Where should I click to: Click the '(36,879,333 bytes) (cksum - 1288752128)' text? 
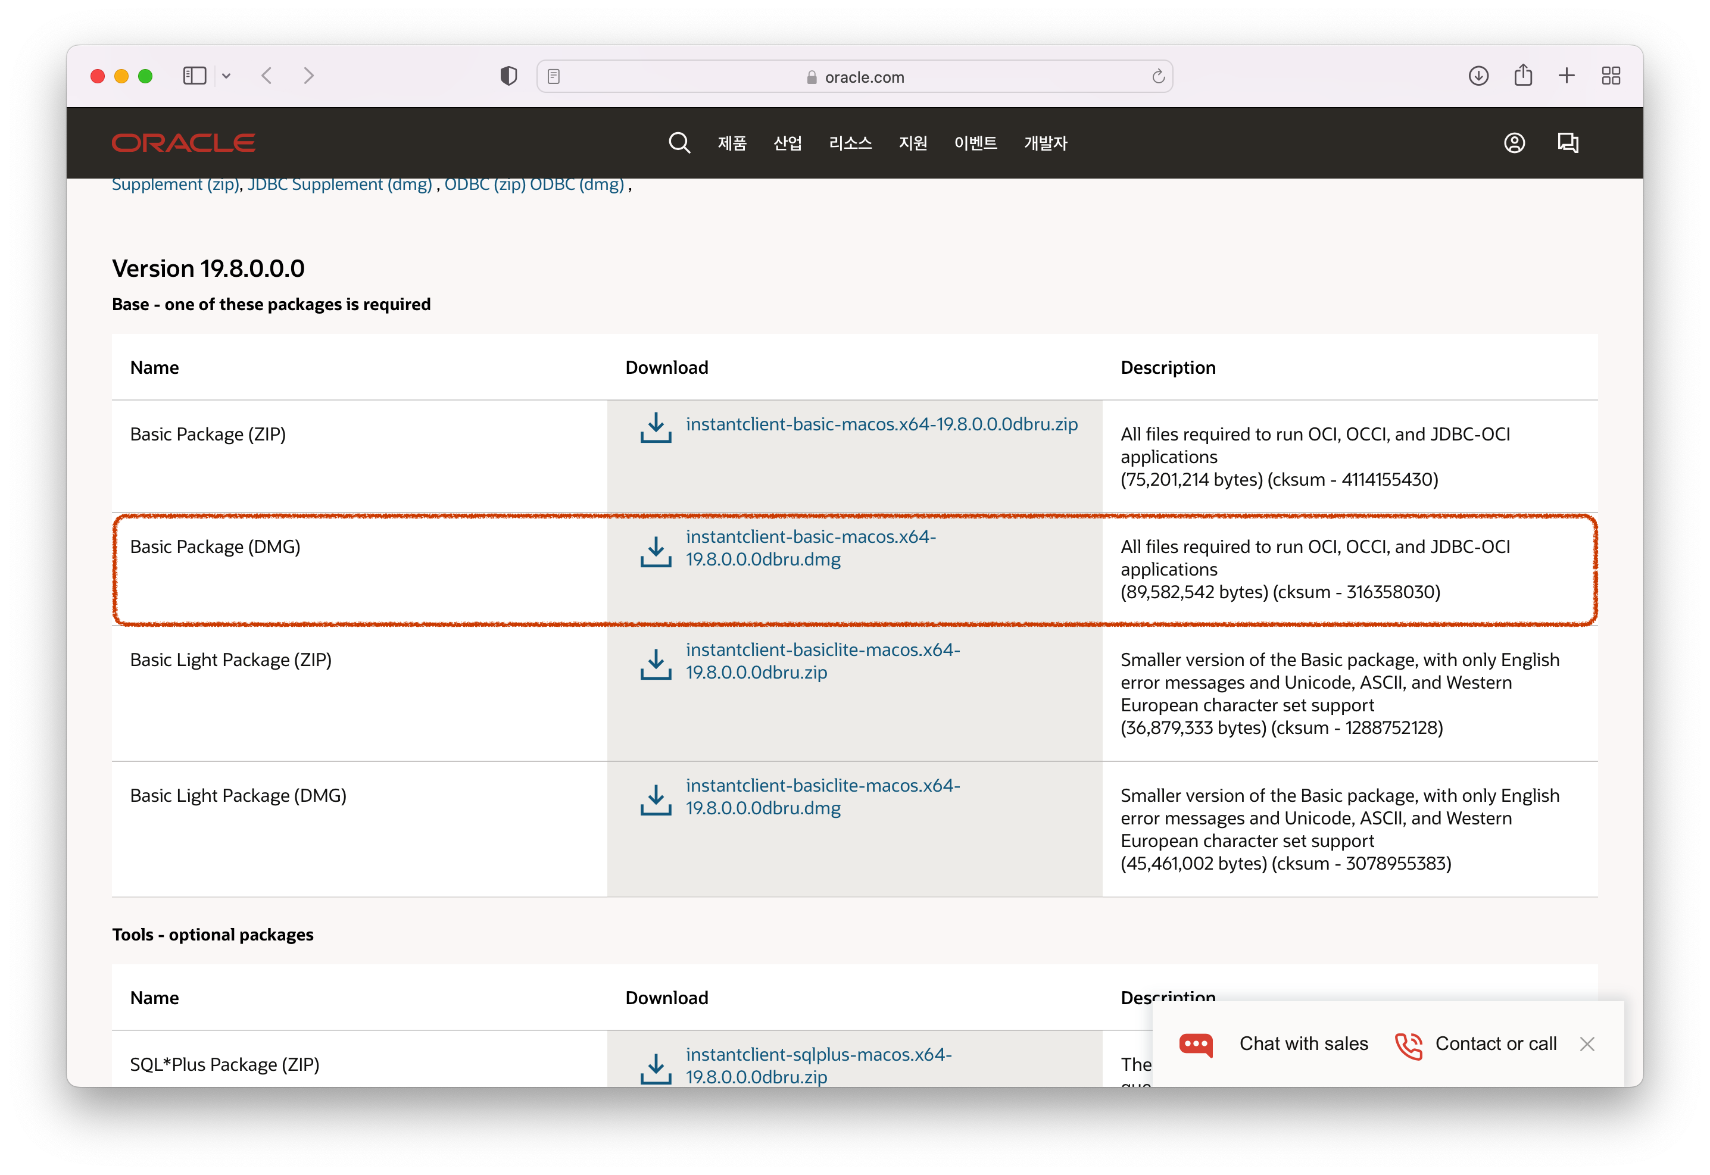1282,728
